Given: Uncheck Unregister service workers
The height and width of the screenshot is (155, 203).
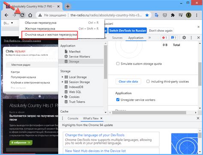Looking at the screenshot, I should click(x=118, y=100).
